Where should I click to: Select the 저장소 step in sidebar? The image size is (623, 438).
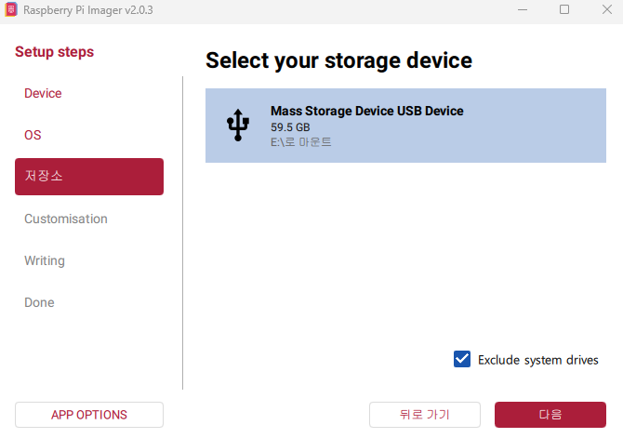(x=88, y=177)
